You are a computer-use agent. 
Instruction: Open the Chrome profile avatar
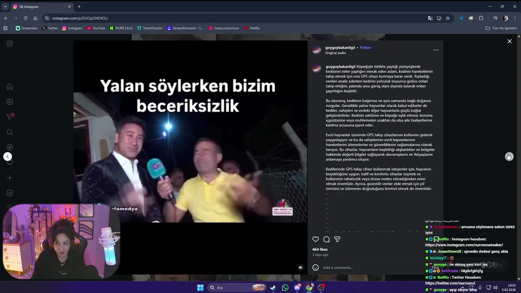coord(506,18)
